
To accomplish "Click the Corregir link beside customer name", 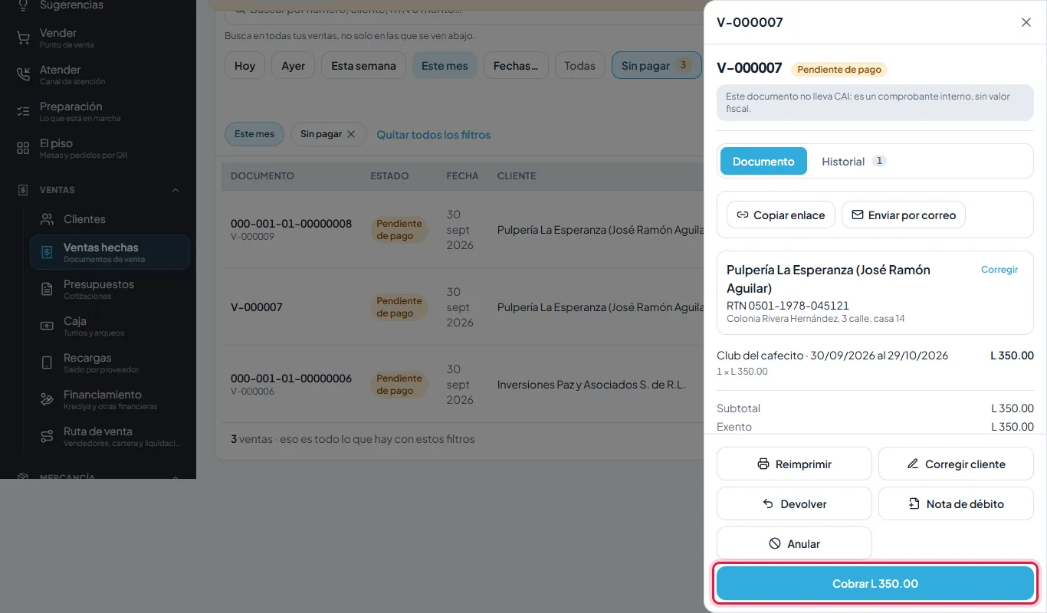I will pos(999,270).
